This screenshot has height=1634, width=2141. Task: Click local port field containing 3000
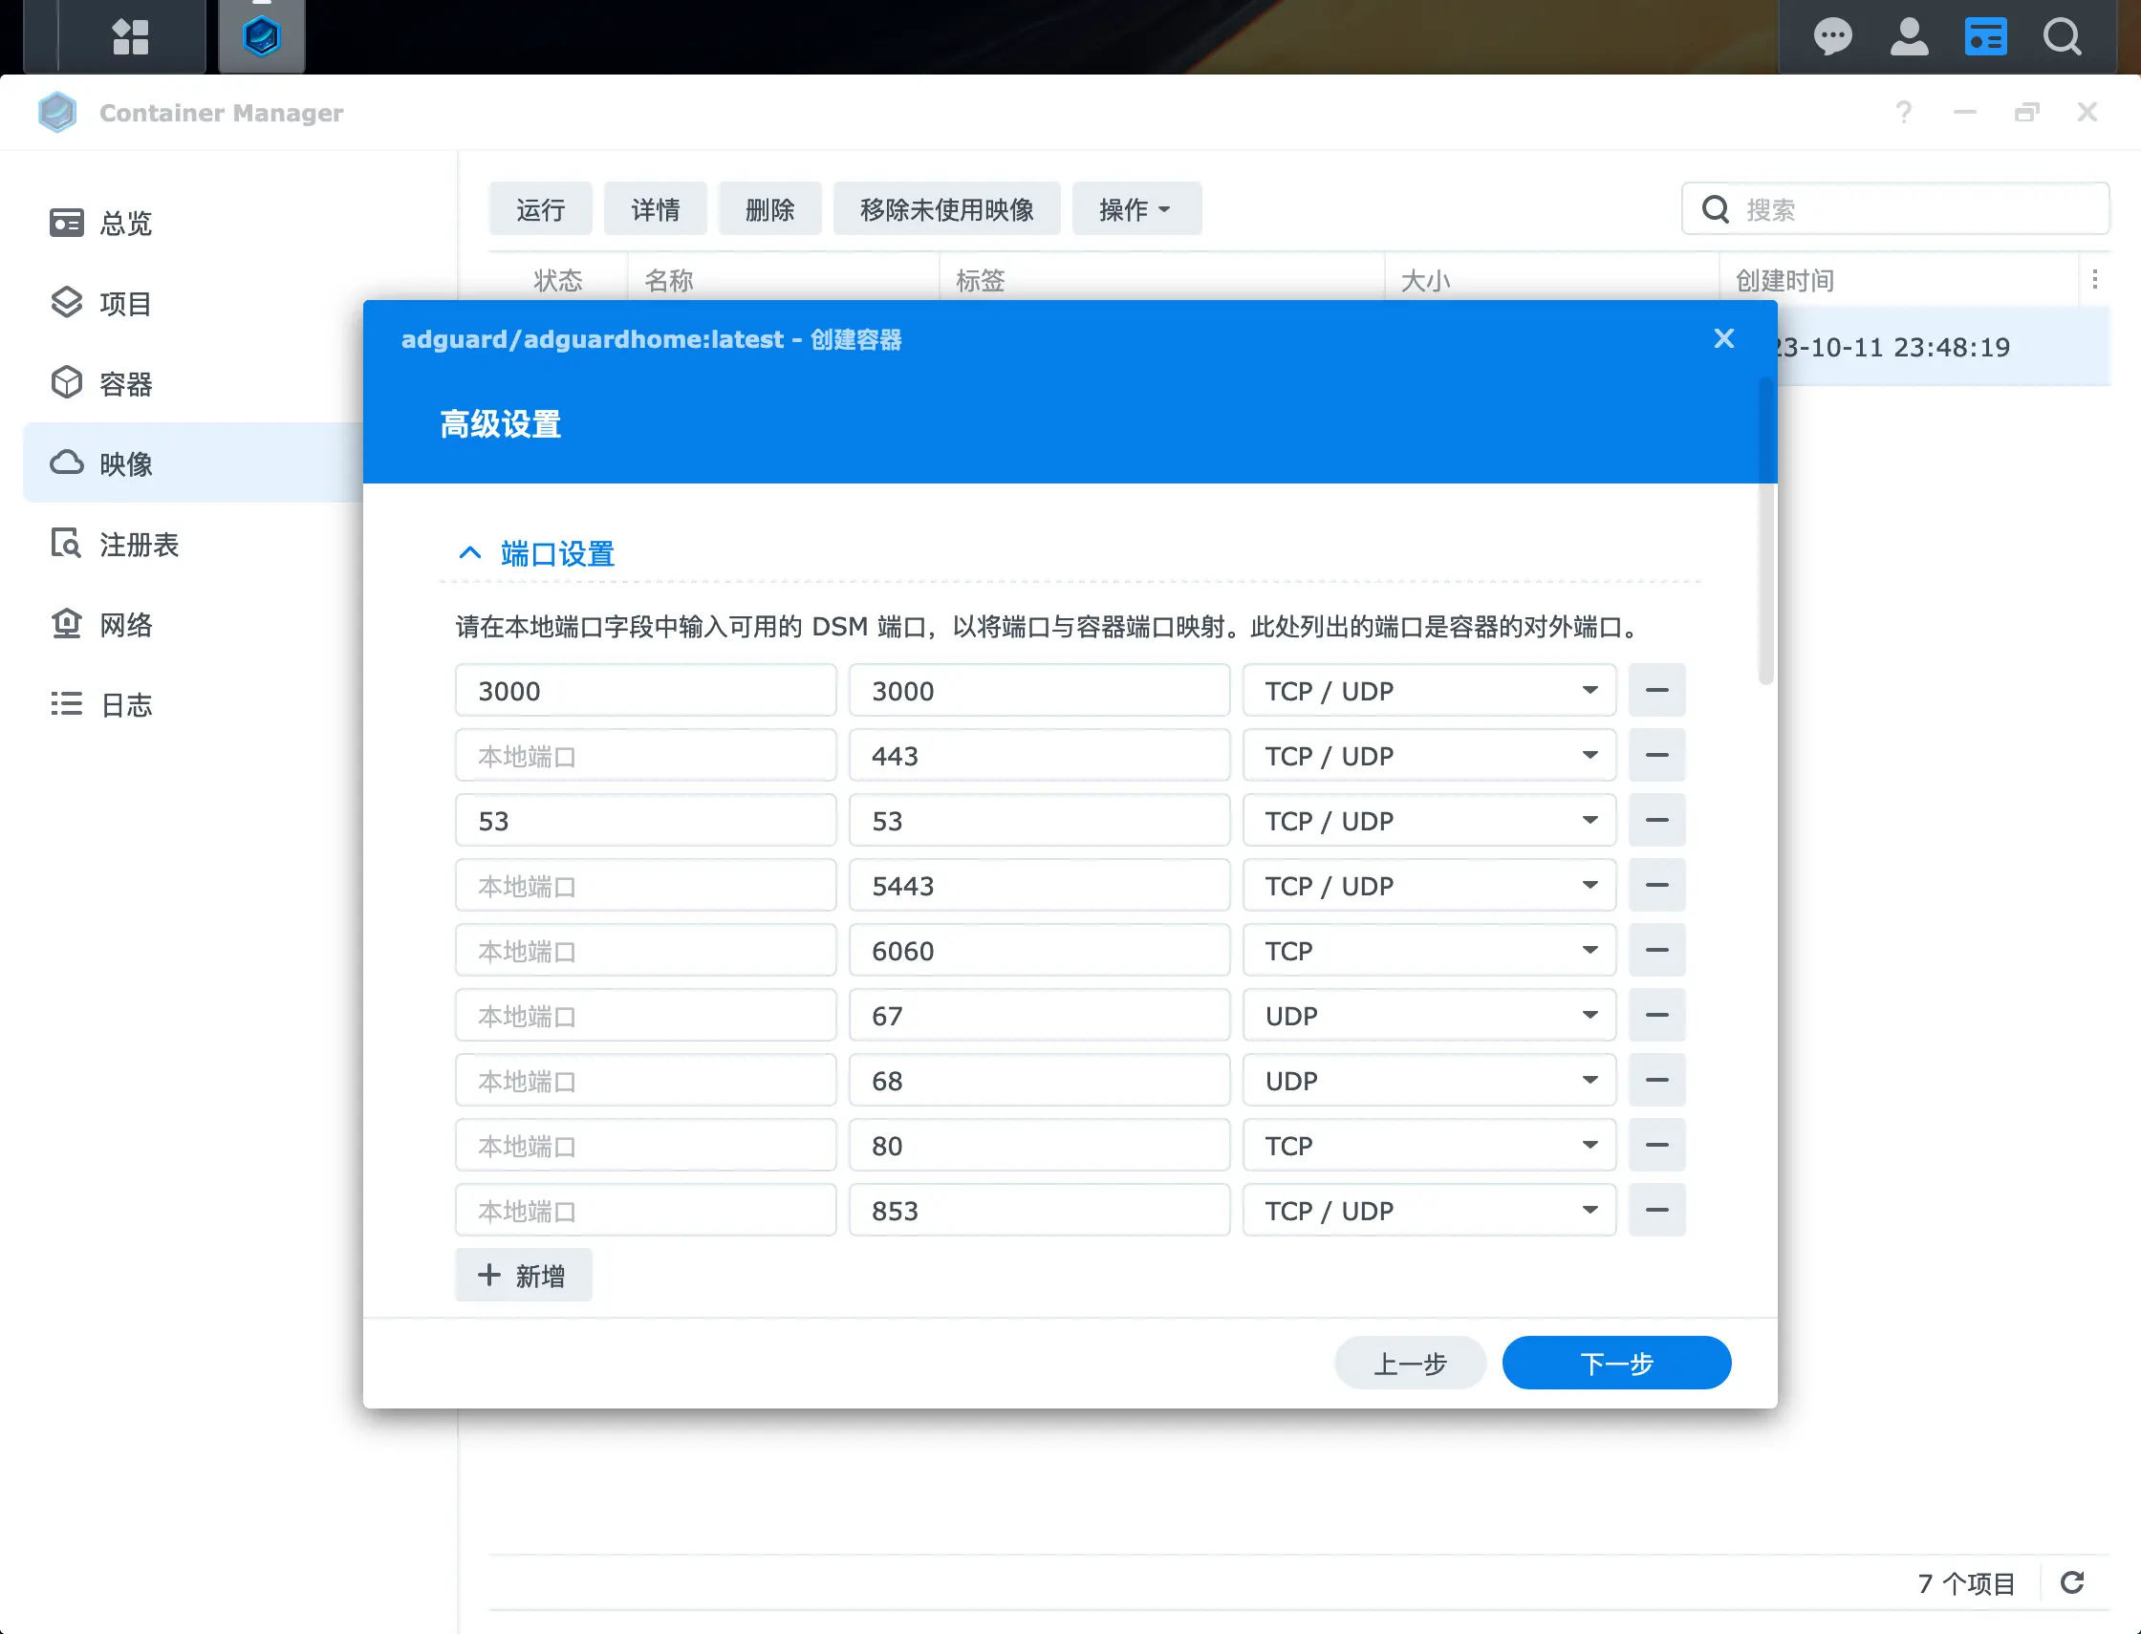click(x=646, y=691)
